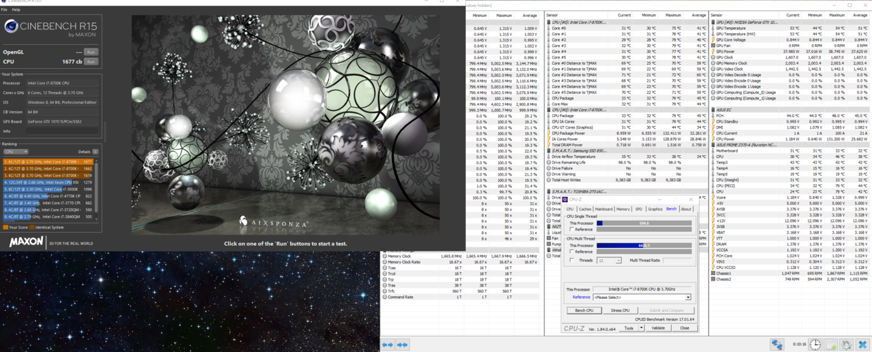
Task: Click the Bench CPU button
Action: pos(584,310)
